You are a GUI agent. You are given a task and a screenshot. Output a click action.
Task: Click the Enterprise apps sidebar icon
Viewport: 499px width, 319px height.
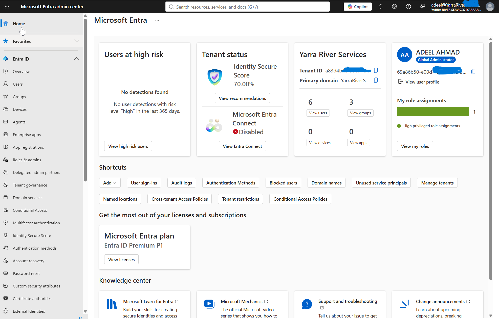pos(6,134)
